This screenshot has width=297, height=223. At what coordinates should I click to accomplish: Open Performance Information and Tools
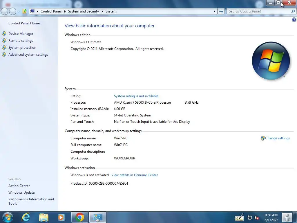tap(31, 201)
